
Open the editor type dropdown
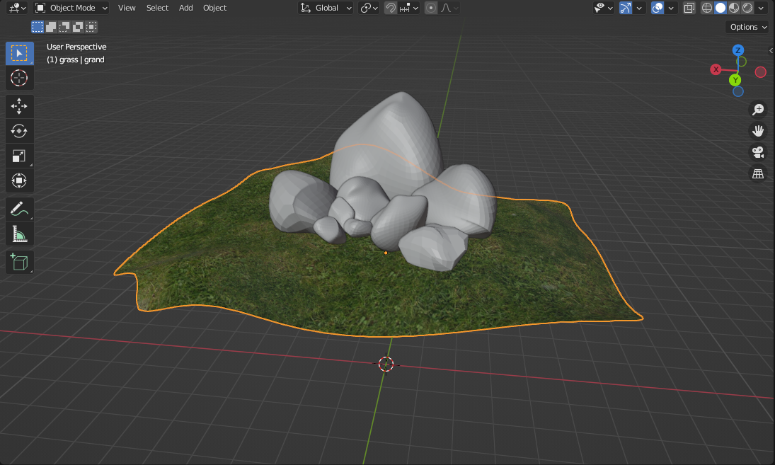(17, 8)
